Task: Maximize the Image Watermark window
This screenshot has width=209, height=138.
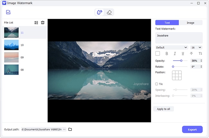Action: pyautogui.click(x=198, y=3)
